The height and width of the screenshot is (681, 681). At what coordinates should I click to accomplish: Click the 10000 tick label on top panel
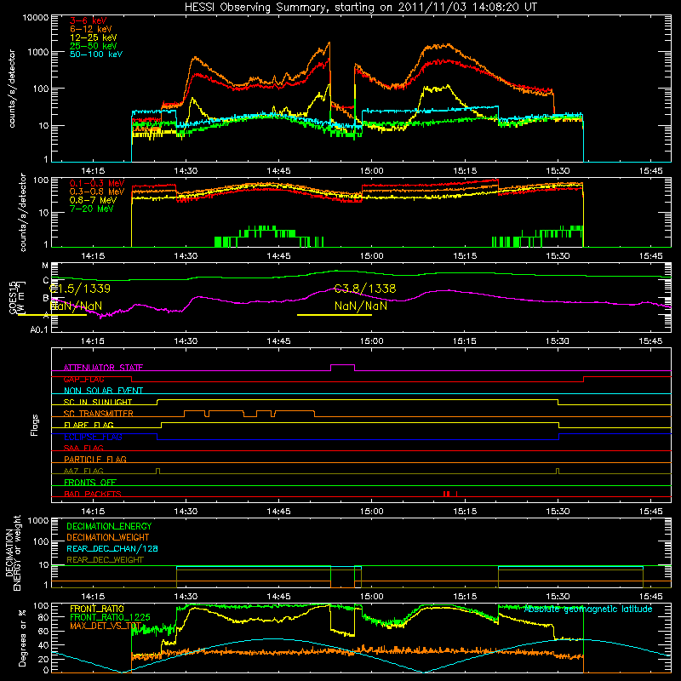click(36, 18)
